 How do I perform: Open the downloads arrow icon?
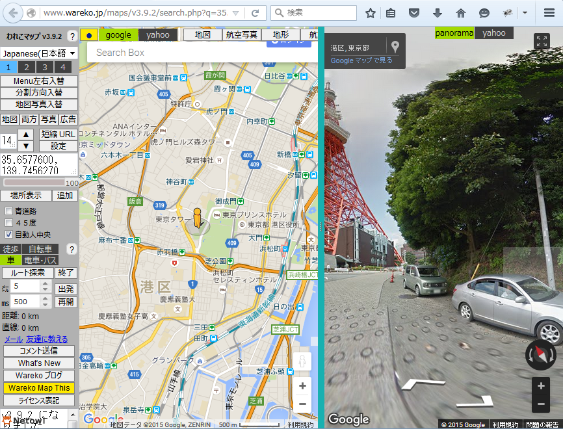click(438, 13)
